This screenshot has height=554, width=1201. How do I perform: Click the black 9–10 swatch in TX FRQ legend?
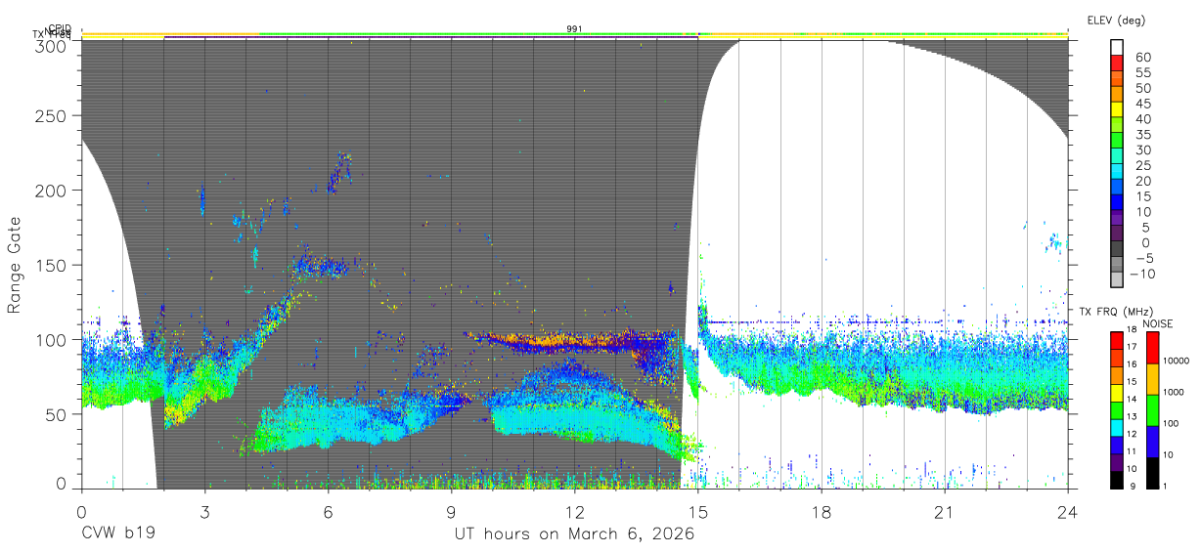click(x=1117, y=479)
